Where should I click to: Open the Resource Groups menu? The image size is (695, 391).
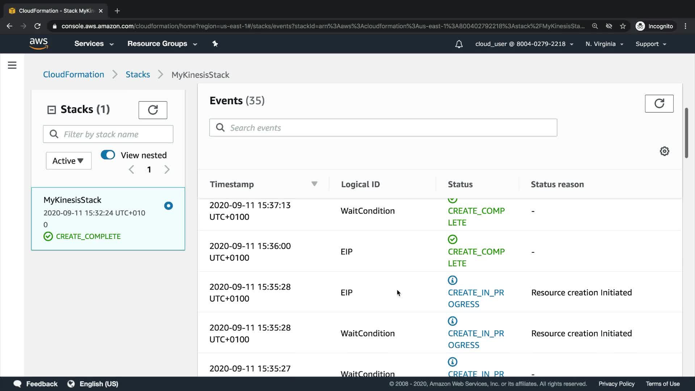[162, 44]
